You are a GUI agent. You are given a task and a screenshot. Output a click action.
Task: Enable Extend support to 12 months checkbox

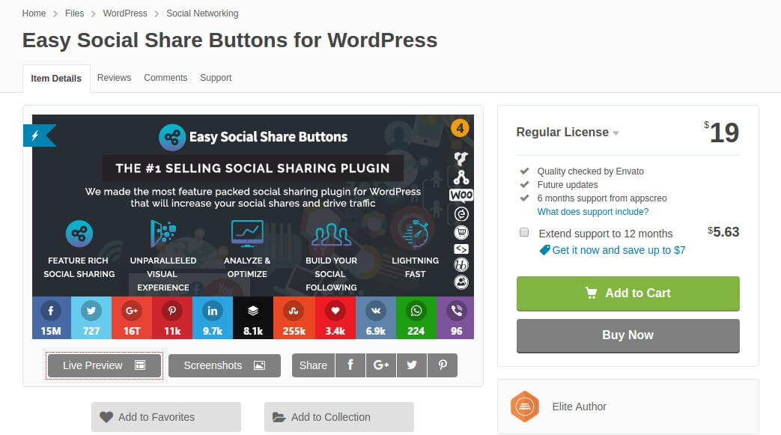point(524,232)
